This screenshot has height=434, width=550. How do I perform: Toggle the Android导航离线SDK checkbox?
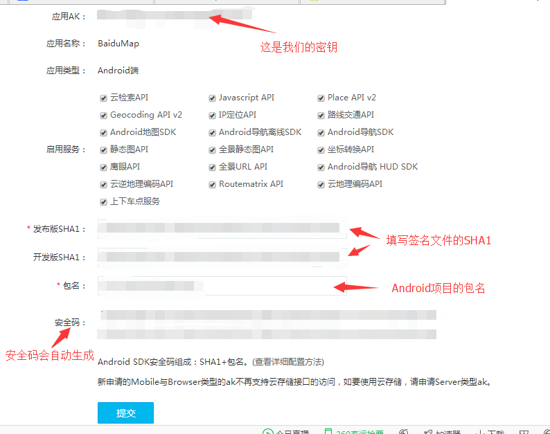tap(212, 133)
